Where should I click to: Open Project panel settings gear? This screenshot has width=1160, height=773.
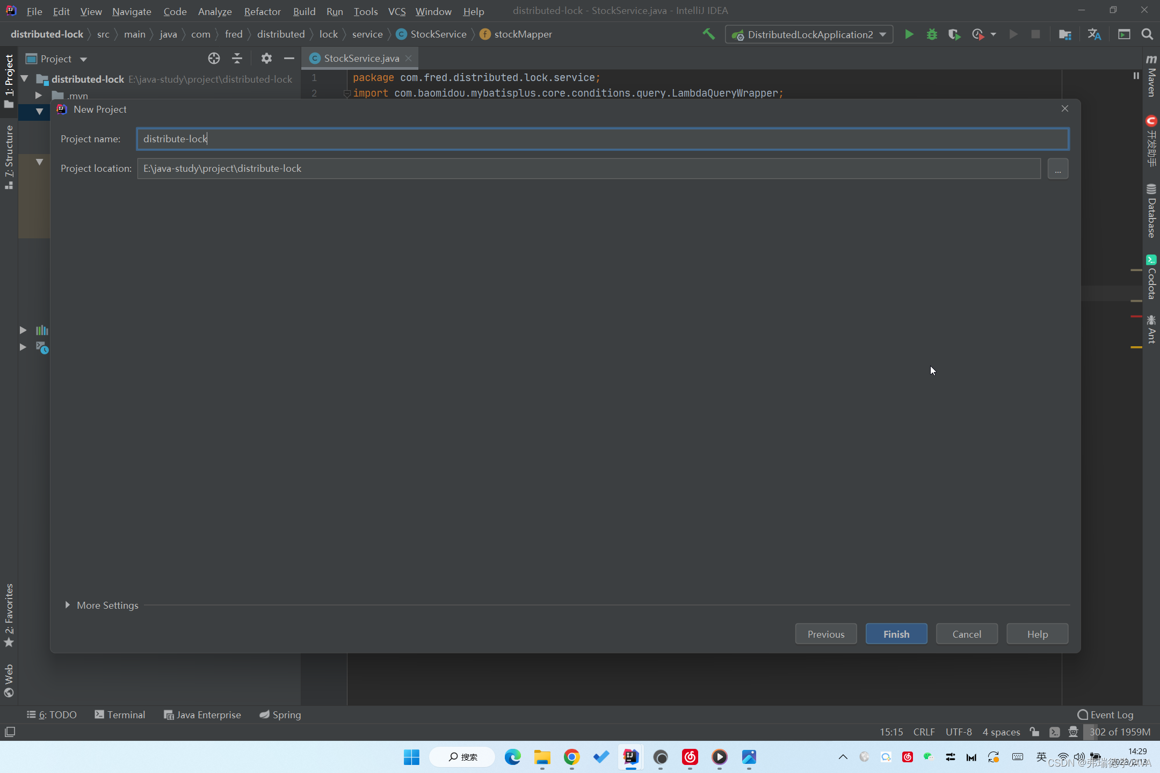(x=266, y=59)
